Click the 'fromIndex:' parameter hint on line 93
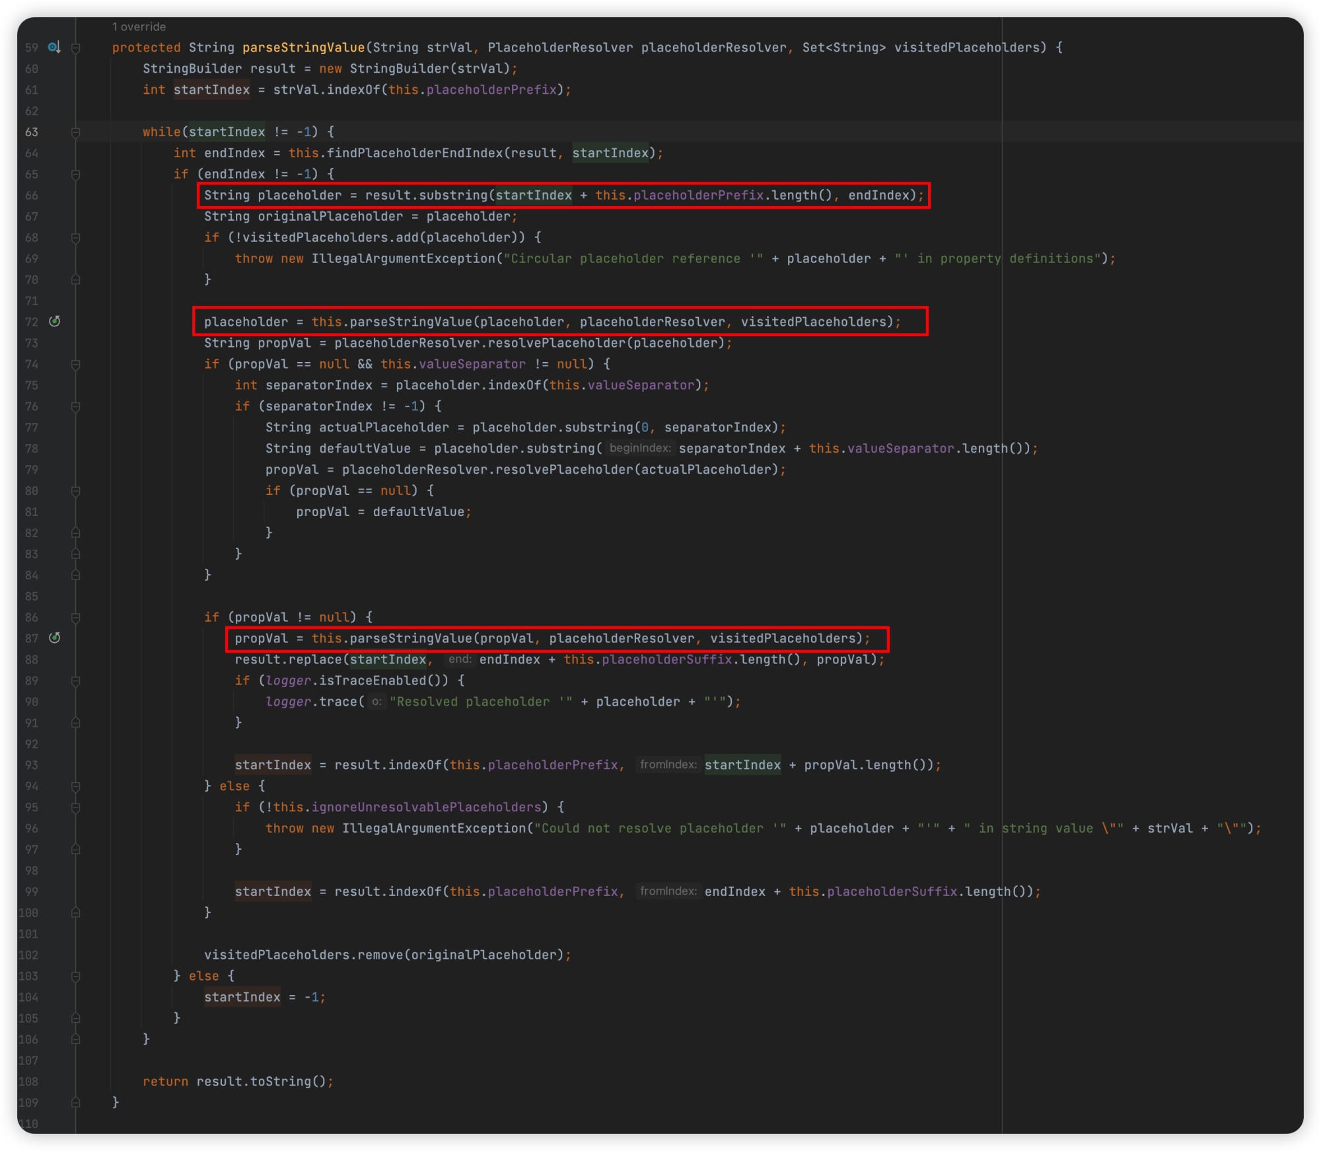 pos(668,764)
